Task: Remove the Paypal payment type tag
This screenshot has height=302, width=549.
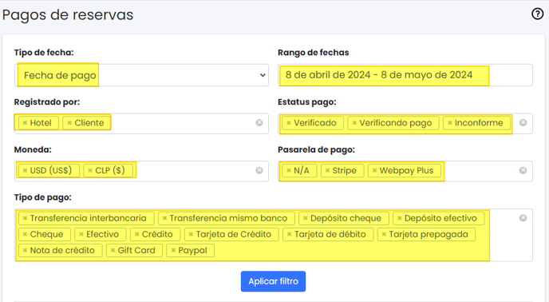Action: coord(173,250)
